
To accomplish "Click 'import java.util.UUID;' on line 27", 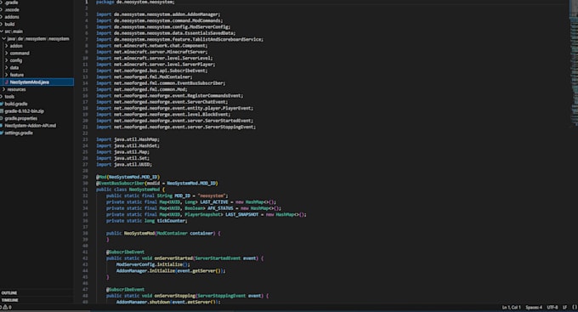I will (x=124, y=164).
